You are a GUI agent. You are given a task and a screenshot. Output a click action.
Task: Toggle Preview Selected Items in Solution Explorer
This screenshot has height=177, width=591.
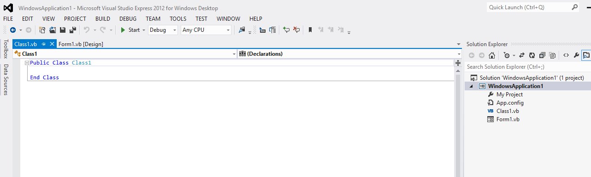[586, 56]
